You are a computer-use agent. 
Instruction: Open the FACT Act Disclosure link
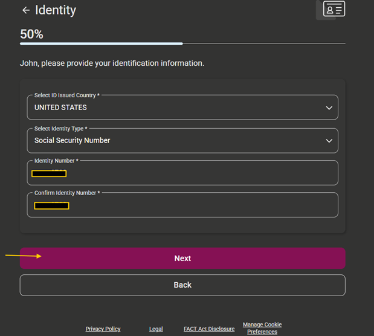click(209, 329)
